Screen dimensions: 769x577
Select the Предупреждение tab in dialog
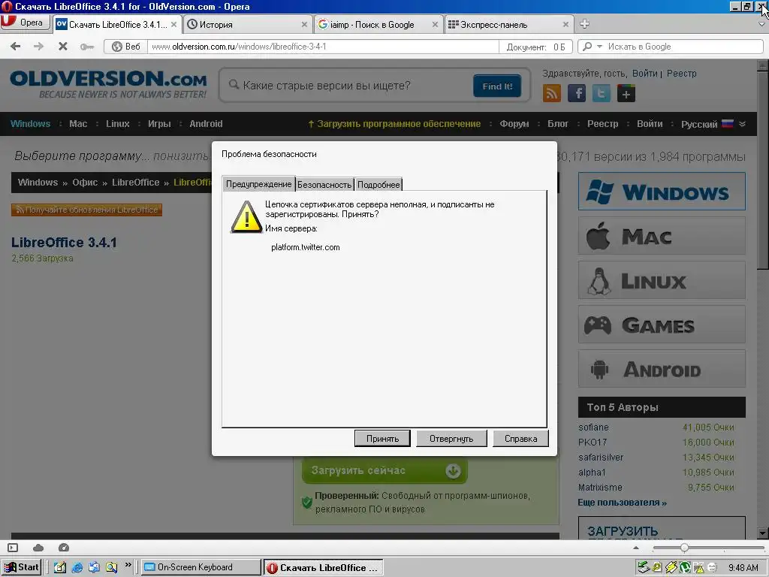pos(258,183)
